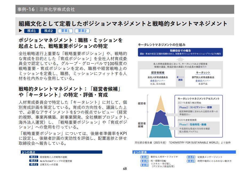
Task: Click 視点3 badge next to 企業文化への定着
Action: 34,165
